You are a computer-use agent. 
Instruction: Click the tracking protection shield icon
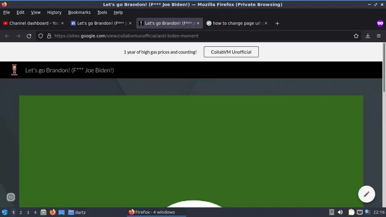[x=41, y=36]
